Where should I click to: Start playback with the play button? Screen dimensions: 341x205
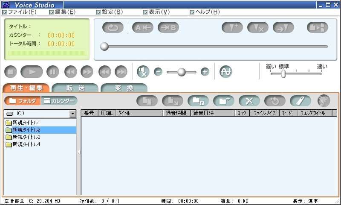pyautogui.click(x=32, y=72)
